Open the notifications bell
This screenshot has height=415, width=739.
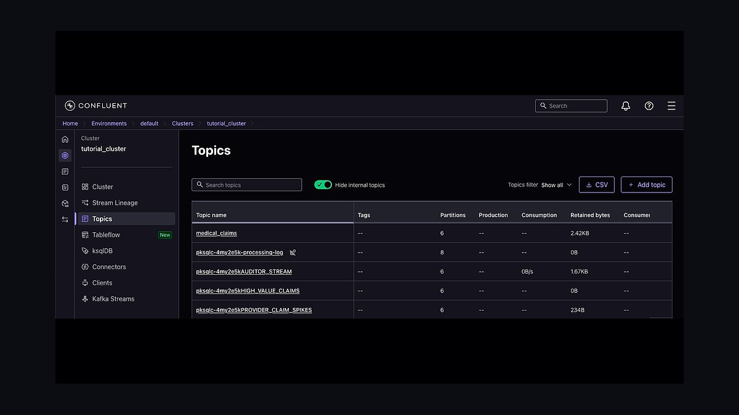[x=626, y=106]
